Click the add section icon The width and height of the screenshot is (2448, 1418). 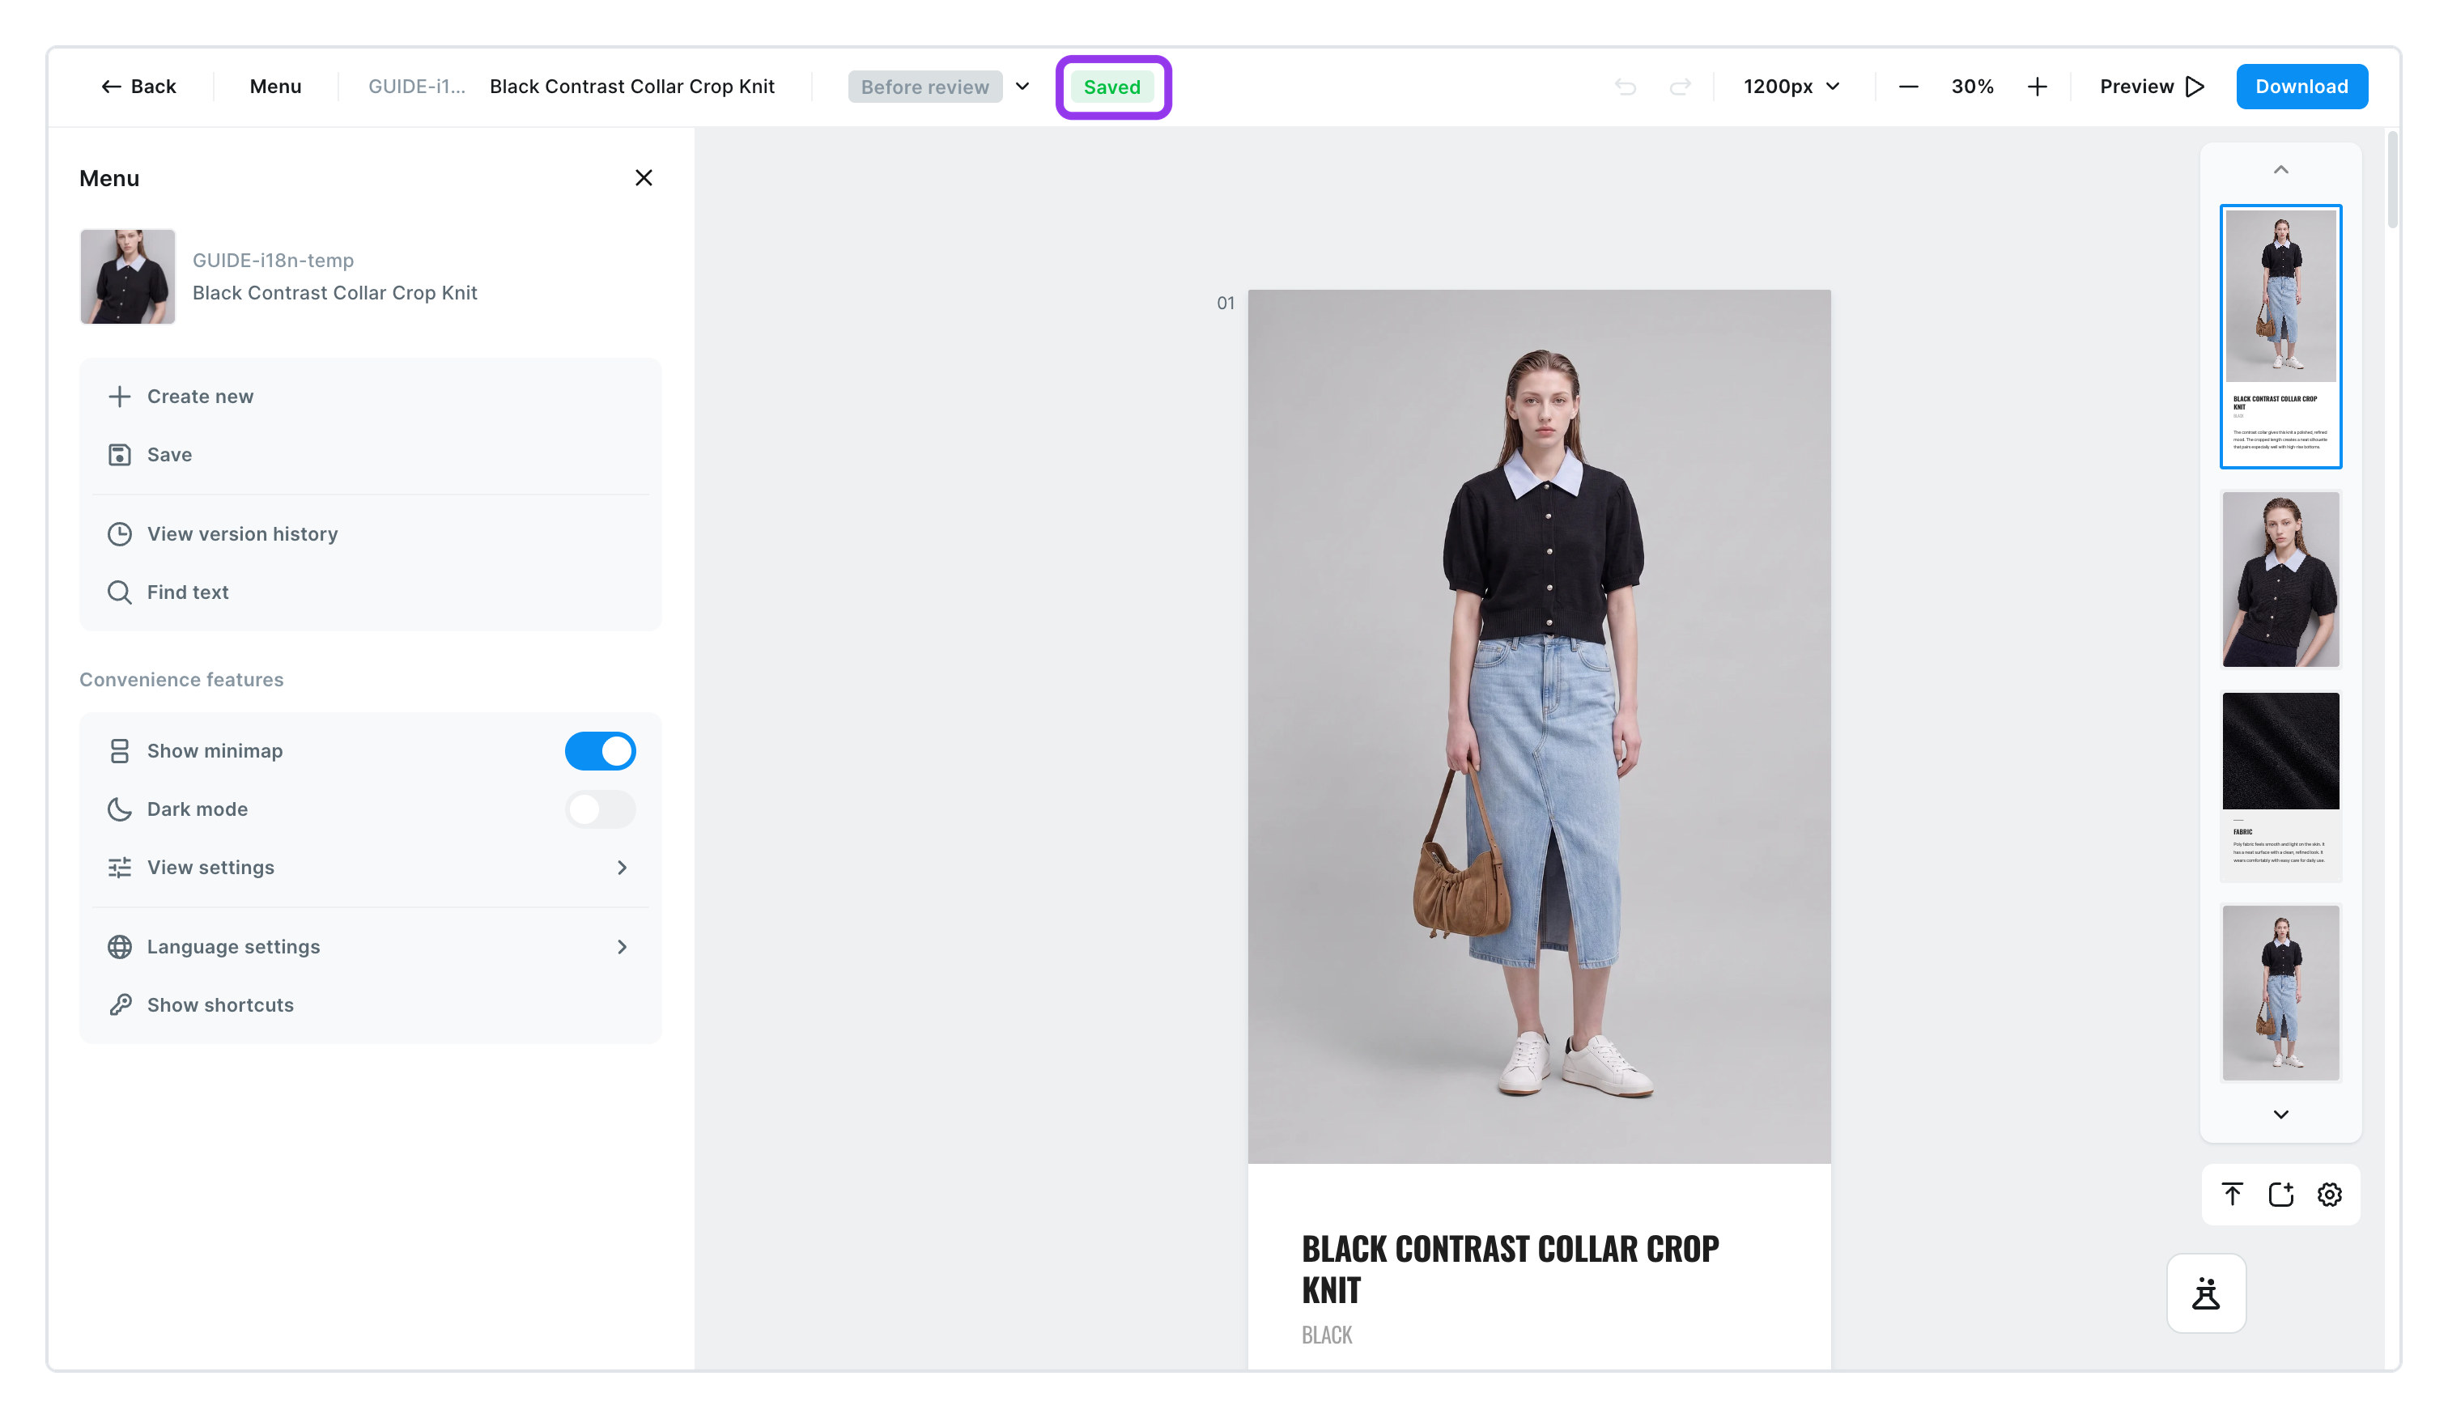coord(2280,1195)
